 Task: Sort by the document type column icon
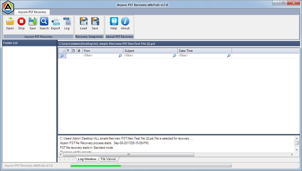pos(74,51)
